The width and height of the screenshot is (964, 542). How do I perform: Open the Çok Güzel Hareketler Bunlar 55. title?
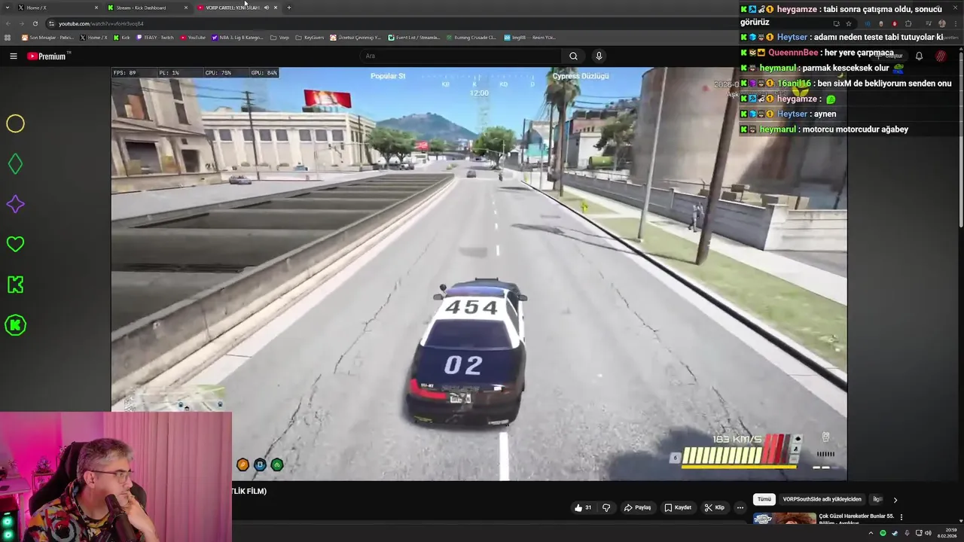(856, 516)
